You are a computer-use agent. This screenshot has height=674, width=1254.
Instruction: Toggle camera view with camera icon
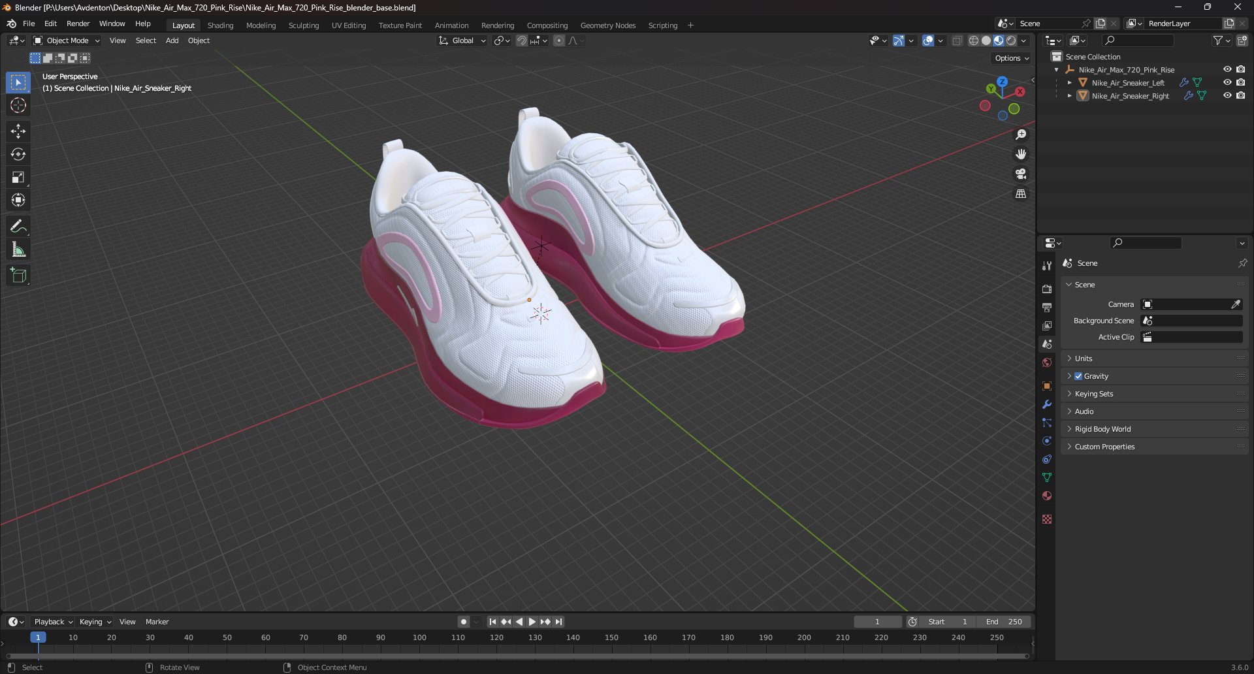pos(1021,174)
